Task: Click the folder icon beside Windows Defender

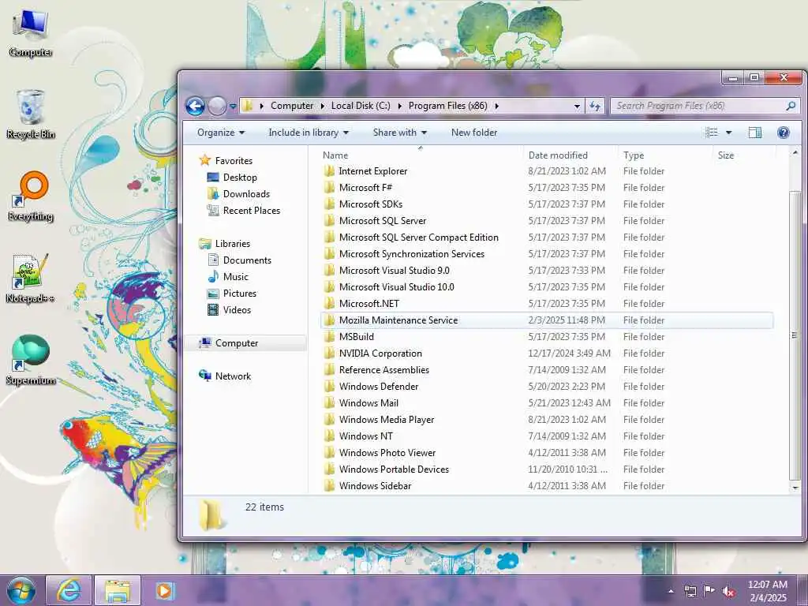Action: pyautogui.click(x=329, y=386)
